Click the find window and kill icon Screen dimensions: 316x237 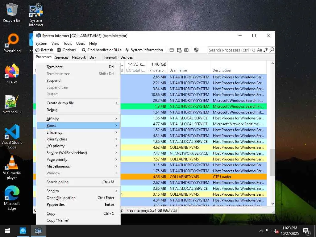pyautogui.click(x=186, y=50)
